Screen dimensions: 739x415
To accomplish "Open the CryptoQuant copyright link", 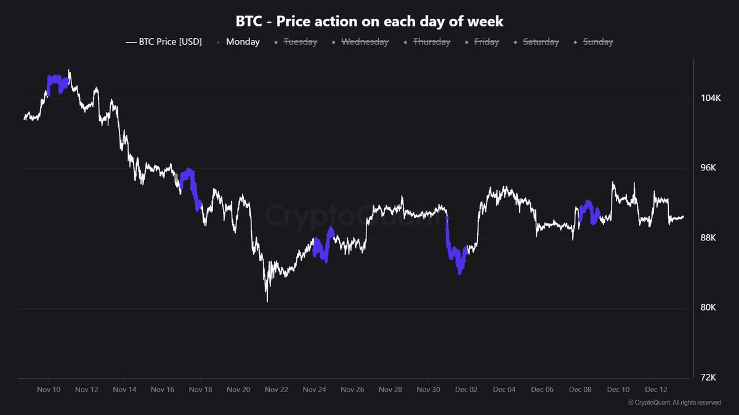I will coord(674,403).
